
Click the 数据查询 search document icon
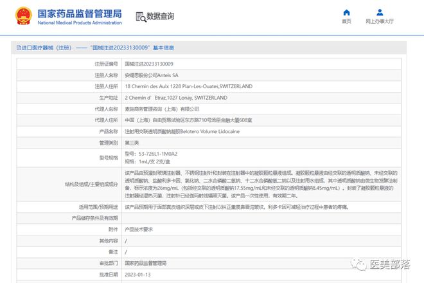[x=141, y=17]
